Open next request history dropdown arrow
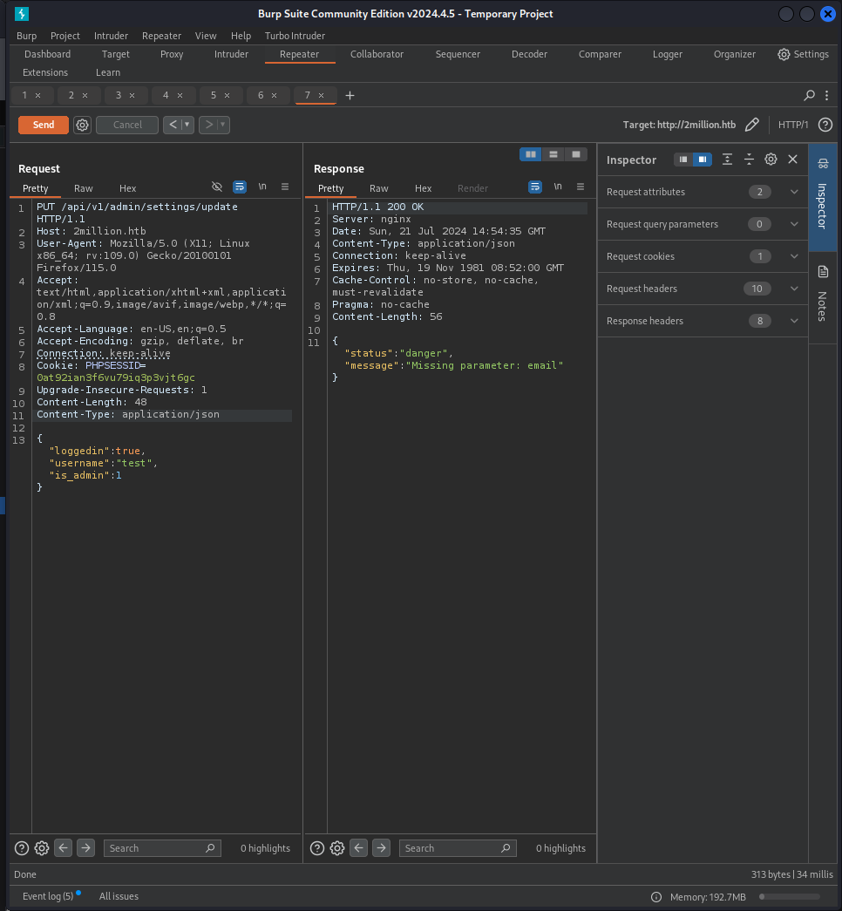This screenshot has height=911, width=842. tap(223, 125)
